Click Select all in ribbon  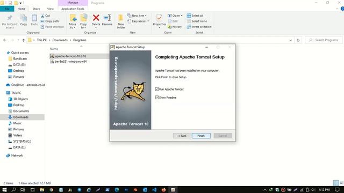tap(195, 16)
